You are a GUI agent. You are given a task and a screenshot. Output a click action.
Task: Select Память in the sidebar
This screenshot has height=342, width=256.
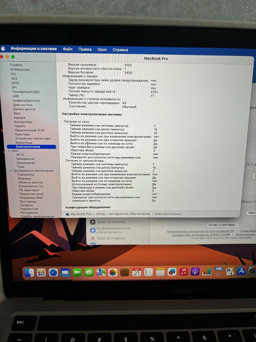[20, 126]
